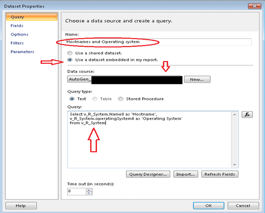Switch to the Filters page
Screen dimensions: 265x213
point(17,43)
